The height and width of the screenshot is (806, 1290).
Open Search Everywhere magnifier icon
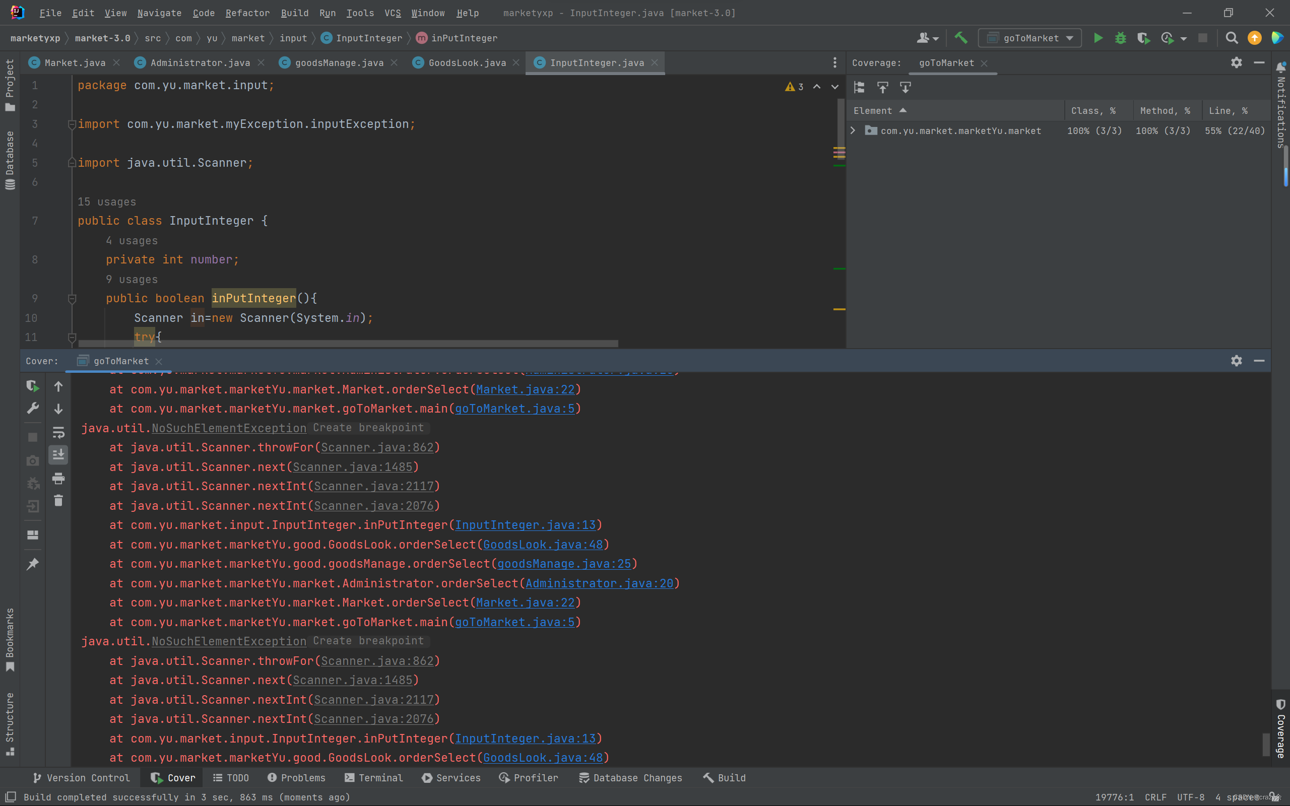pos(1232,38)
